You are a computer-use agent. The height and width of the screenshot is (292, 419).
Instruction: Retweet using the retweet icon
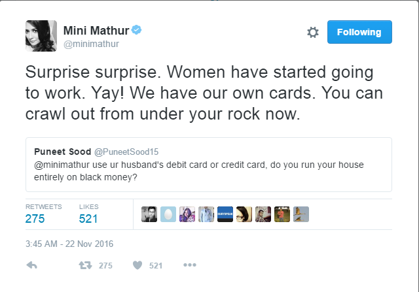pos(85,265)
